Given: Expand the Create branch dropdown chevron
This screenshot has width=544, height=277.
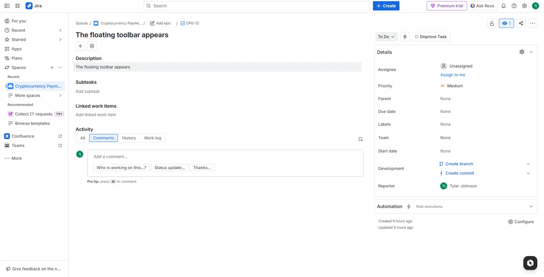Looking at the screenshot, I should click(x=528, y=164).
